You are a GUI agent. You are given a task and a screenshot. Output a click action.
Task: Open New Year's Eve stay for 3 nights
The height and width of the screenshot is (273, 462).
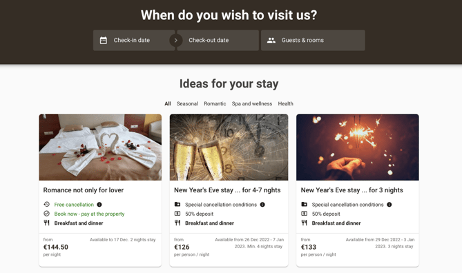coord(352,190)
